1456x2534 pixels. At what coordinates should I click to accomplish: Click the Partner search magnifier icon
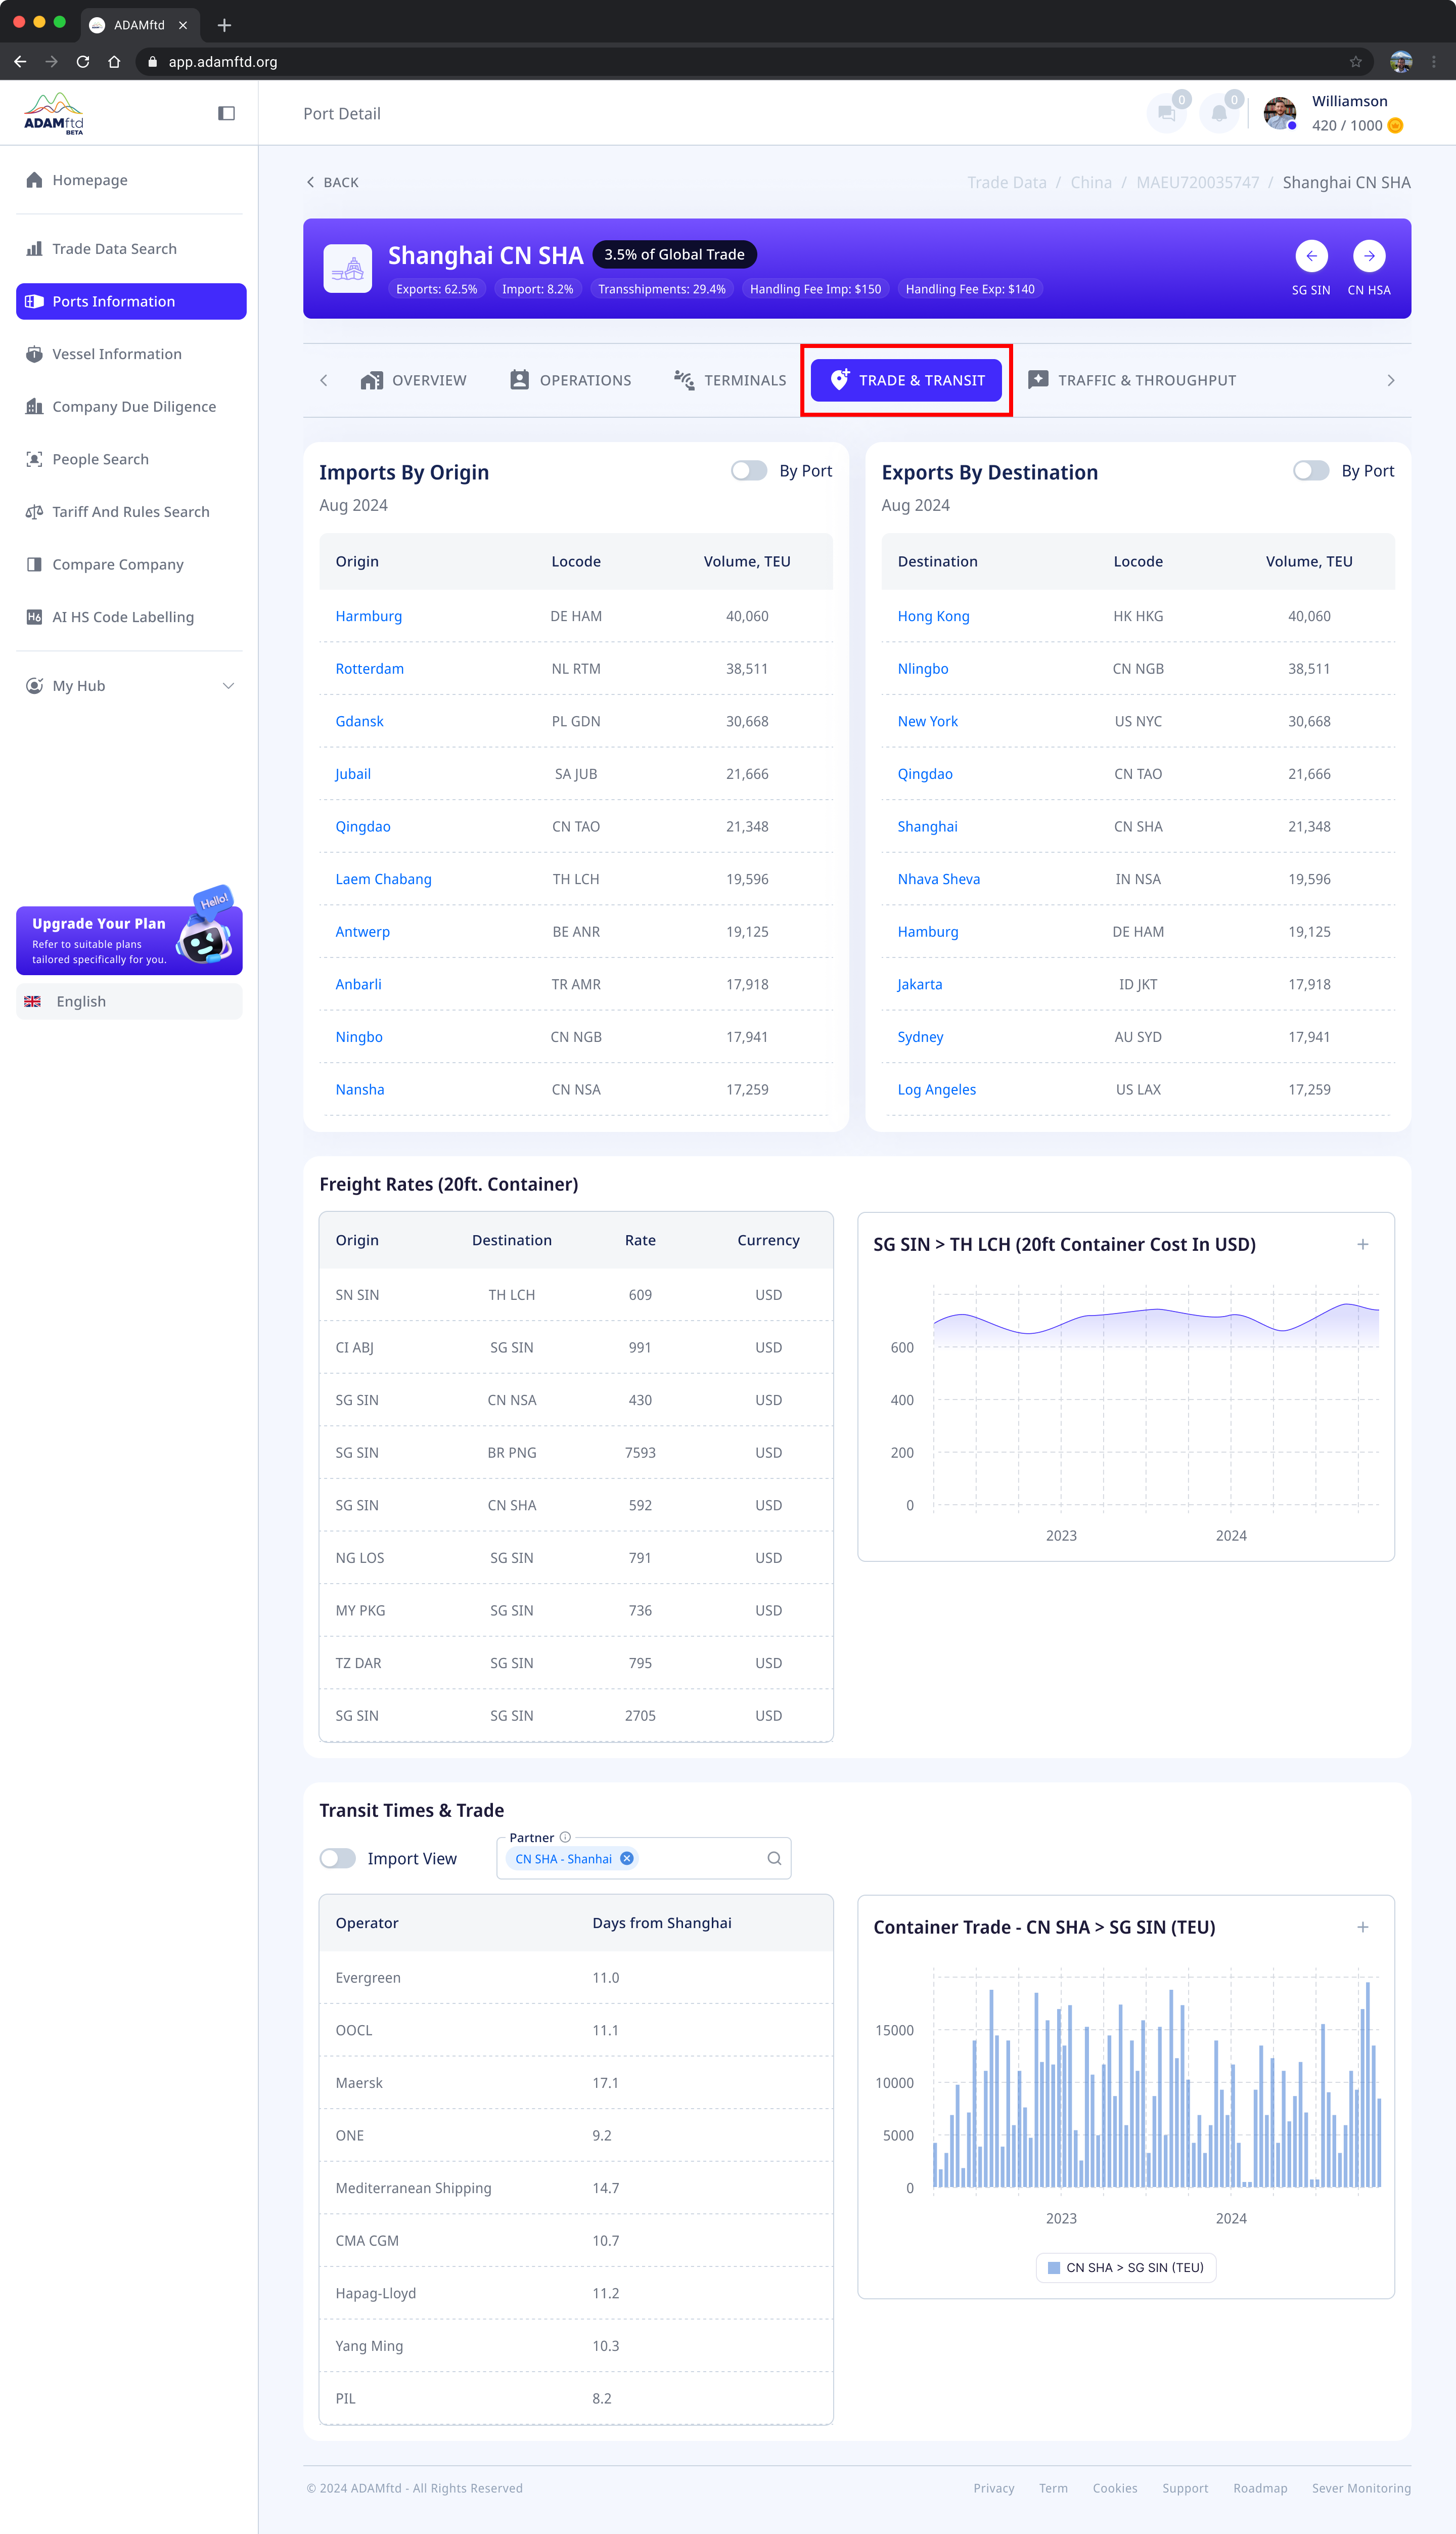[x=774, y=1859]
